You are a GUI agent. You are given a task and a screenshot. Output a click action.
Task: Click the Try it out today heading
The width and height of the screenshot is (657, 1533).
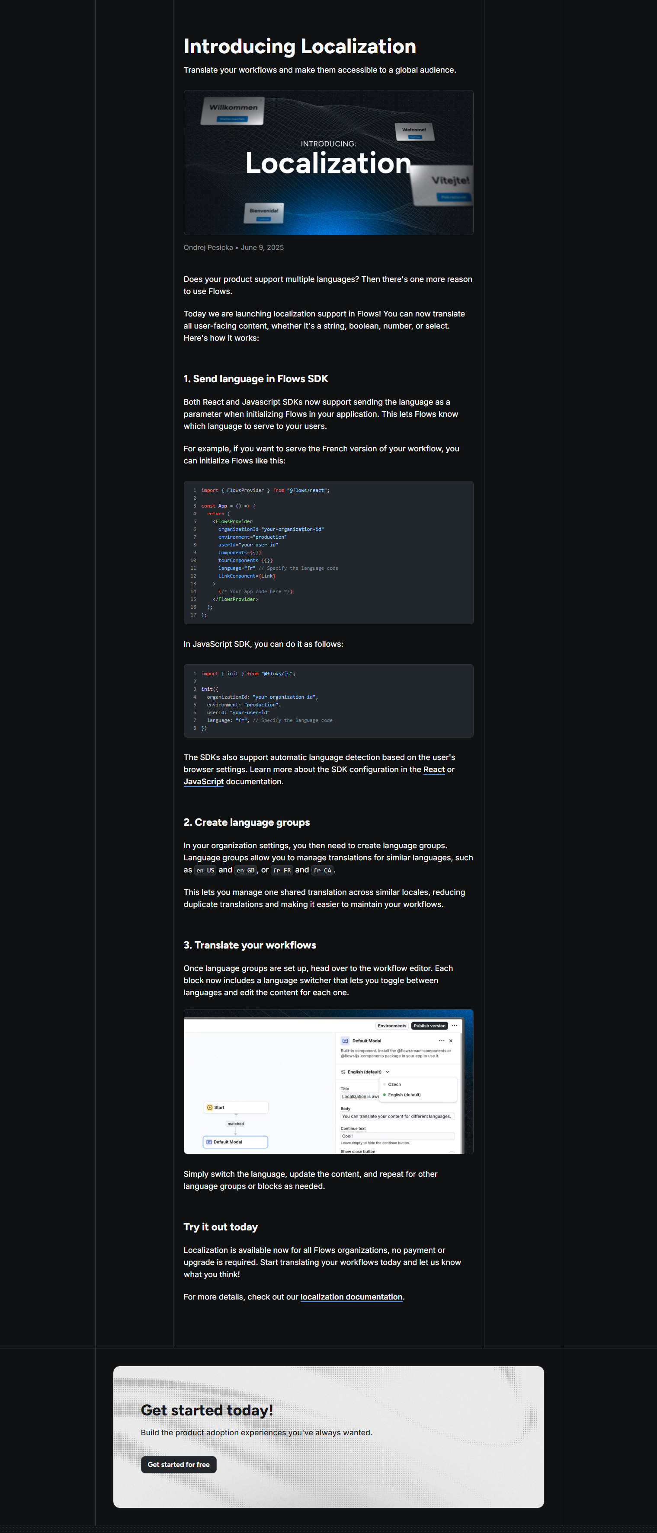click(221, 1227)
